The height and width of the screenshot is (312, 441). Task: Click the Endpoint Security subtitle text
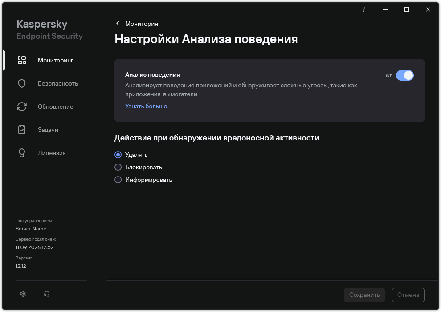click(x=49, y=36)
